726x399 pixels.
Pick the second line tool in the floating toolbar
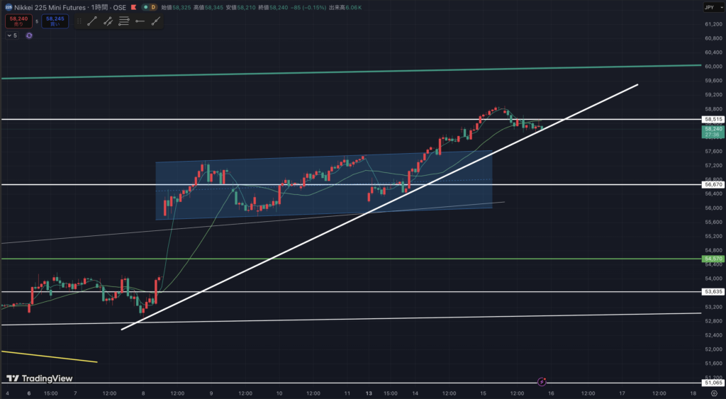(108, 21)
